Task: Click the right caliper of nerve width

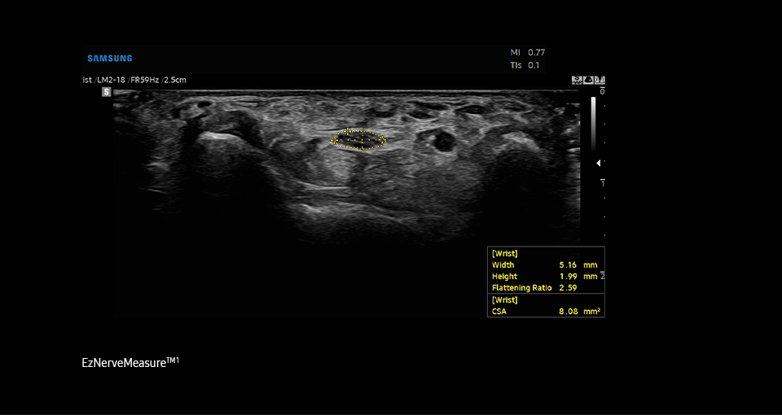Action: pos(383,140)
